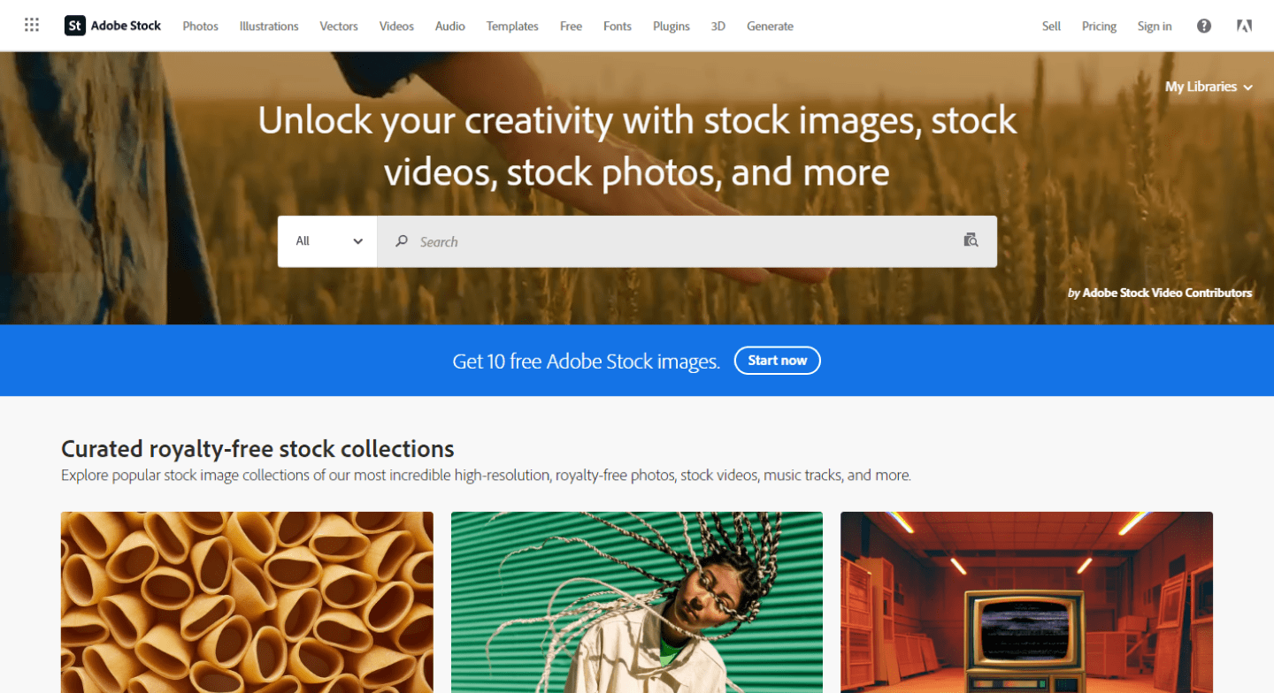Image resolution: width=1274 pixels, height=693 pixels.
Task: Open the pasta shapes collection thumbnail
Action: pyautogui.click(x=247, y=601)
